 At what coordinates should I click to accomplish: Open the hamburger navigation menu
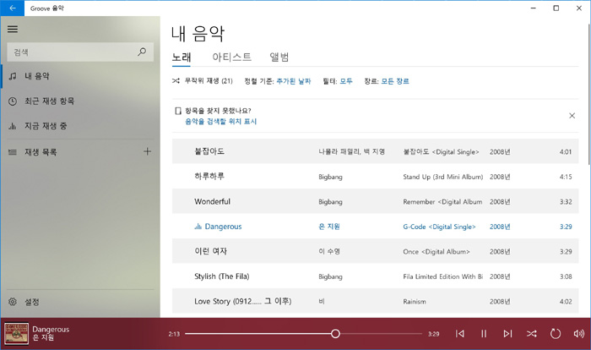13,29
